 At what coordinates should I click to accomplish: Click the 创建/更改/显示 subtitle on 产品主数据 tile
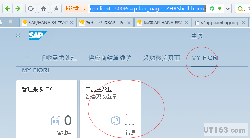click(x=101, y=97)
